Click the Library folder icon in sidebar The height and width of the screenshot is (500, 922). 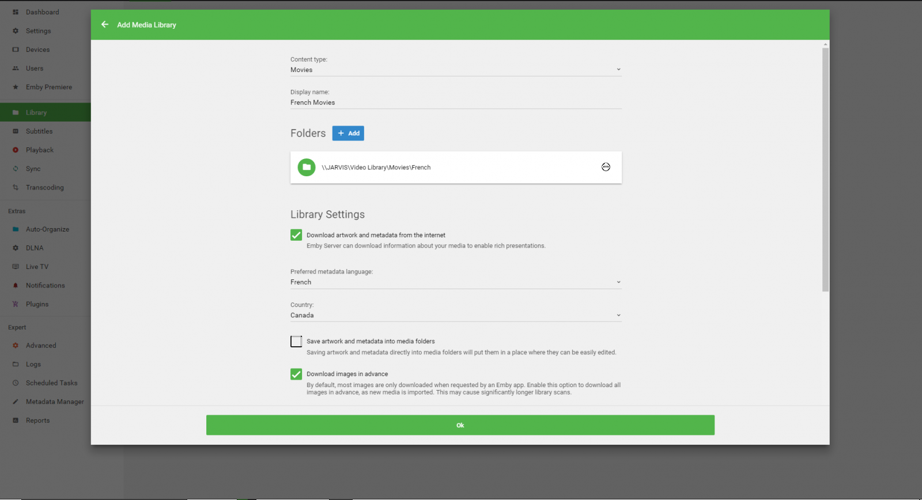[x=16, y=113]
